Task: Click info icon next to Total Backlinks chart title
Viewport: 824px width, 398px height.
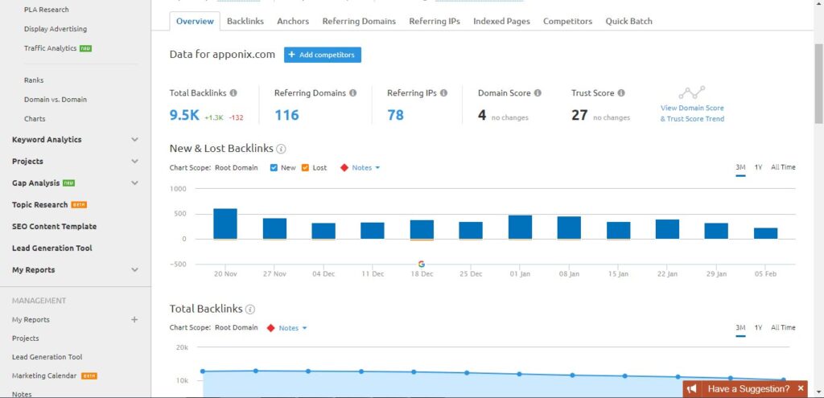Action: tap(250, 309)
